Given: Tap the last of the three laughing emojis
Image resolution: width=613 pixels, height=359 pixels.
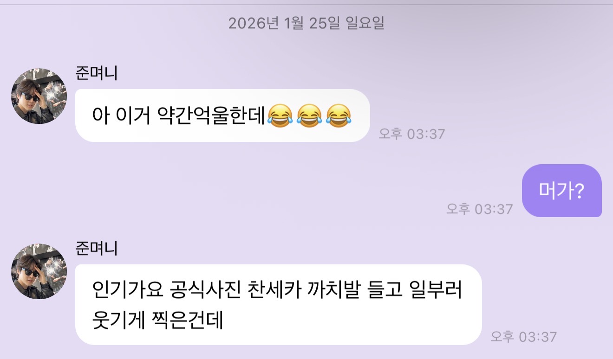Looking at the screenshot, I should click(339, 115).
